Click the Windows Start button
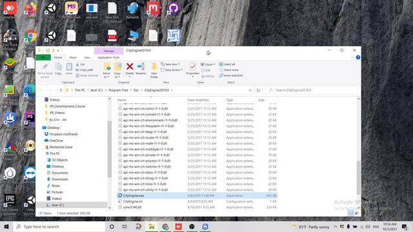The width and height of the screenshot is (413, 232). [6, 226]
